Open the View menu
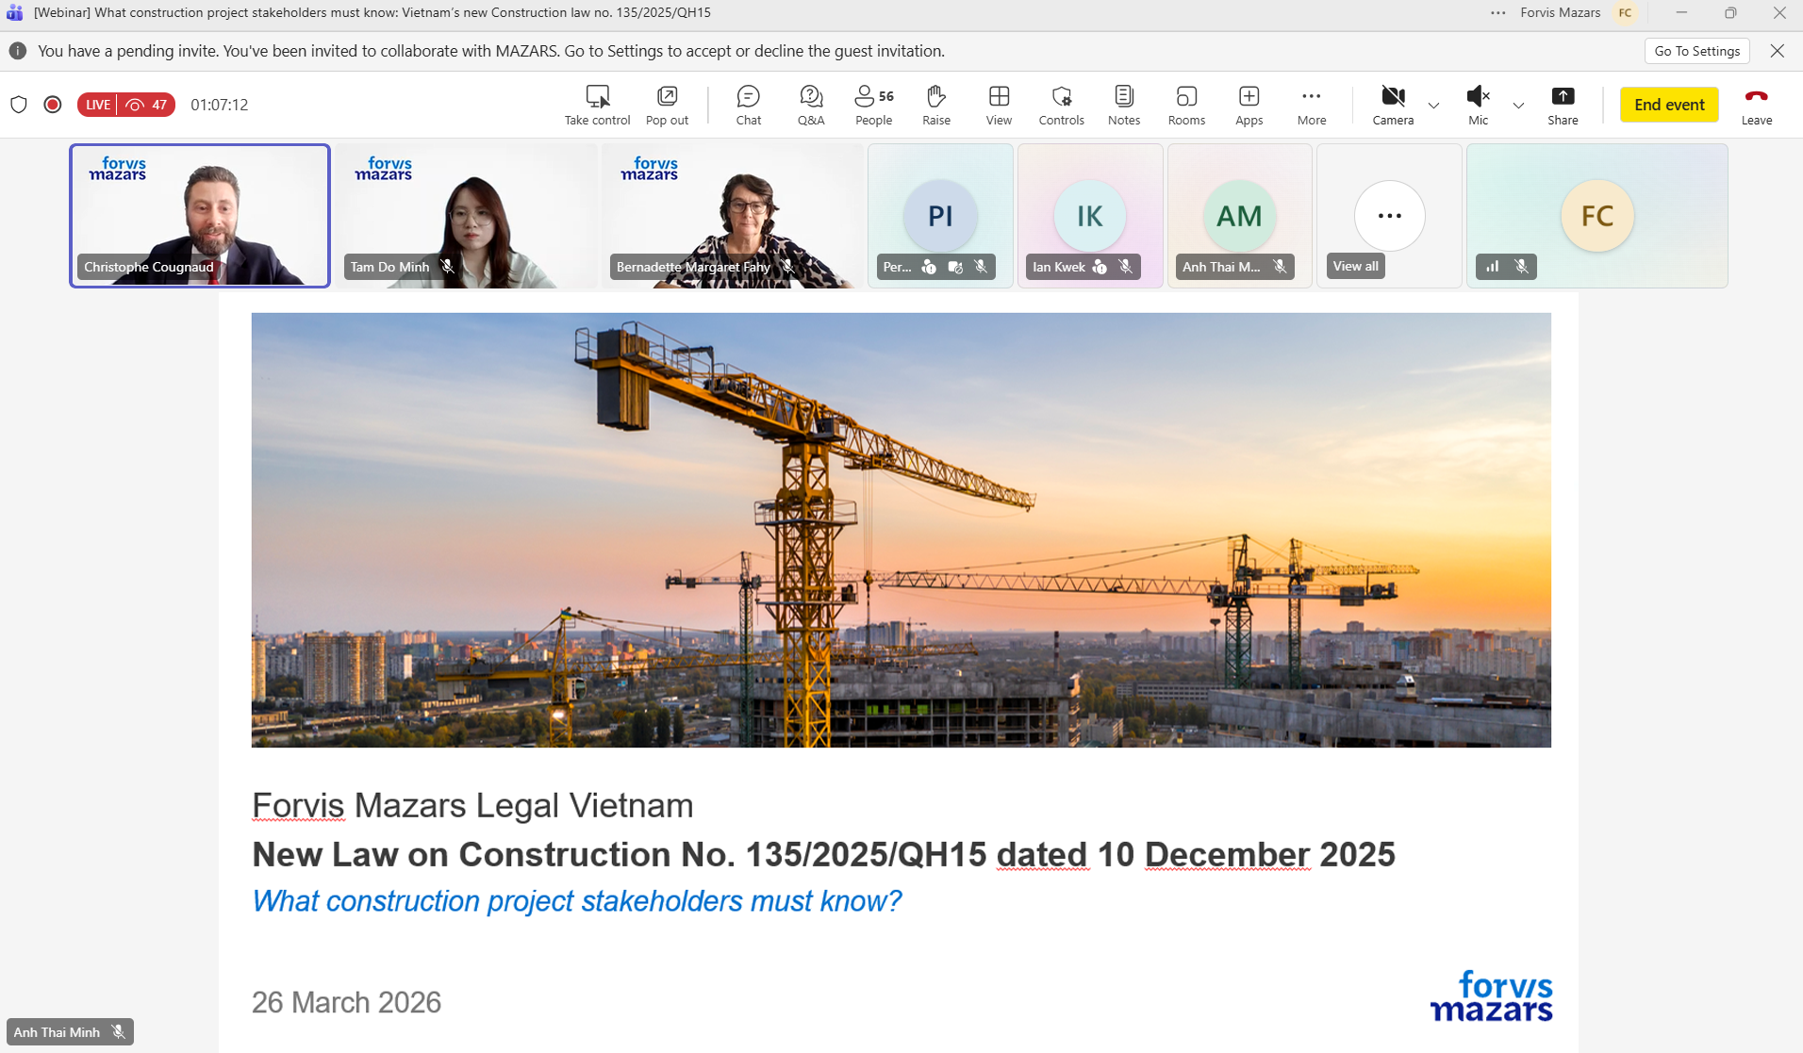 [999, 104]
